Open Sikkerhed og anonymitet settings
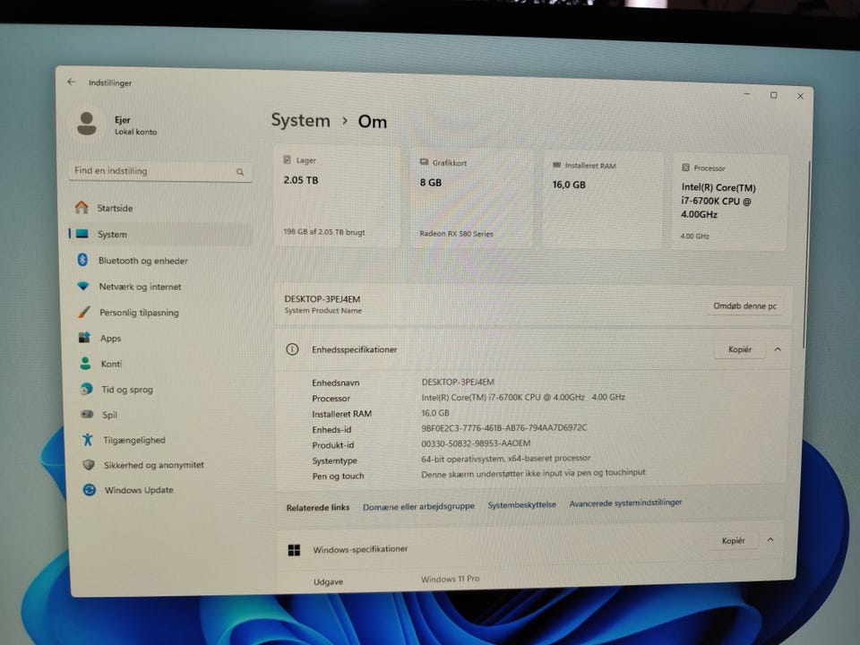The width and height of the screenshot is (860, 645). [x=166, y=465]
